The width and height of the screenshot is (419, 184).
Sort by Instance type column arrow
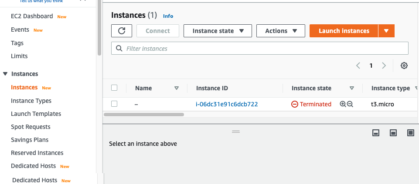point(416,88)
